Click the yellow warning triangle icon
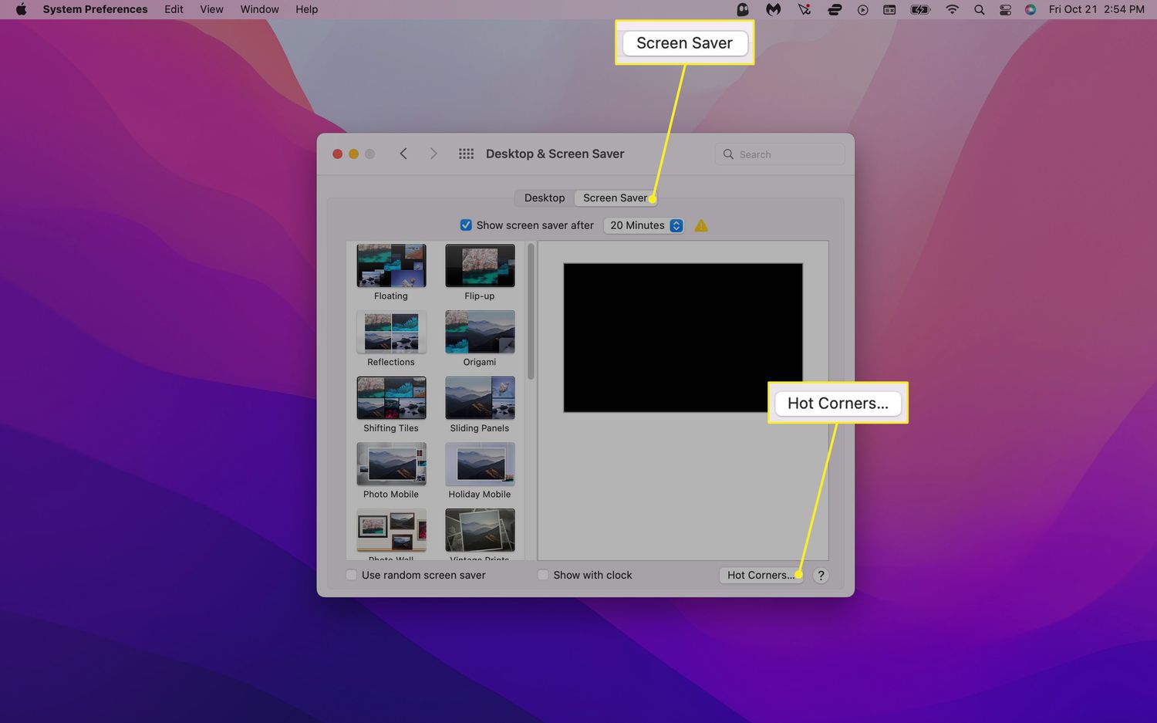 [x=701, y=225]
